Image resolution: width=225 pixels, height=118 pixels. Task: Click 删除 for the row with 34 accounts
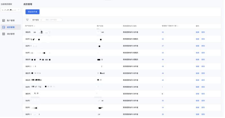click(203, 107)
